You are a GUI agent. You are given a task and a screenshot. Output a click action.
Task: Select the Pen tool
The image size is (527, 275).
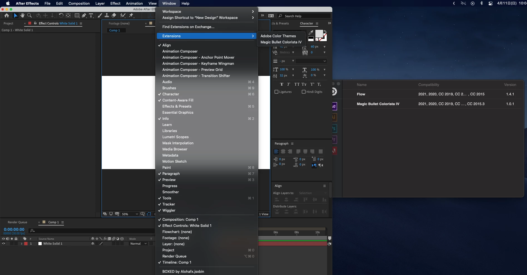(84, 16)
